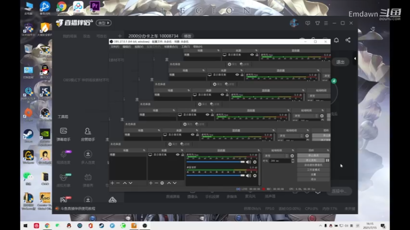Toggle 工作室模式 in OBS Controls
Viewport: 410px width, 230px height.
click(313, 170)
